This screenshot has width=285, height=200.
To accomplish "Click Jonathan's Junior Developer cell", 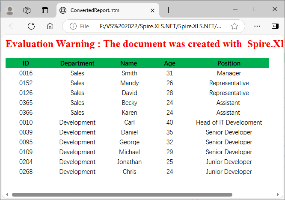I will click(x=229, y=161).
